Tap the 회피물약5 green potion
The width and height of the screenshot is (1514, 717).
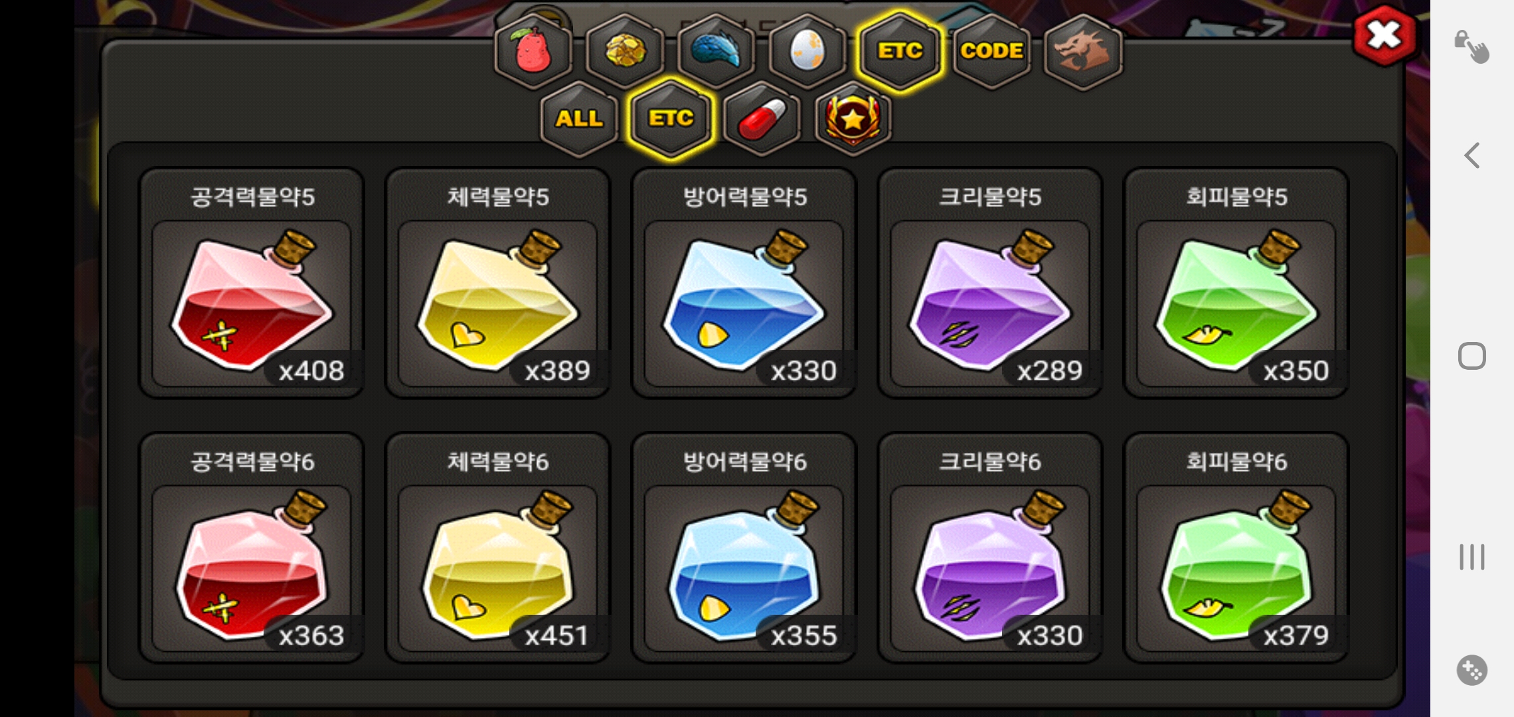click(x=1236, y=283)
